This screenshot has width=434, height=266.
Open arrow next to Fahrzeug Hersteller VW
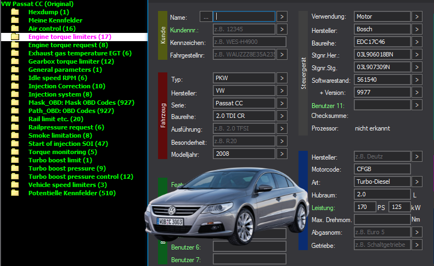pyautogui.click(x=282, y=91)
